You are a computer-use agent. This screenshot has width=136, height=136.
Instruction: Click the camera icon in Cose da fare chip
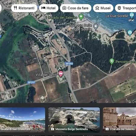pos(64,8)
